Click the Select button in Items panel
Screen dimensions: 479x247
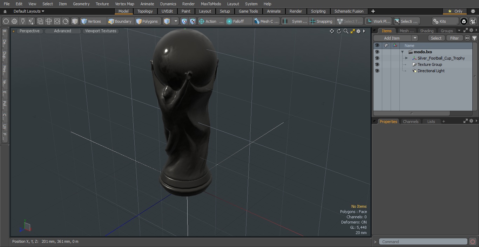pos(436,38)
